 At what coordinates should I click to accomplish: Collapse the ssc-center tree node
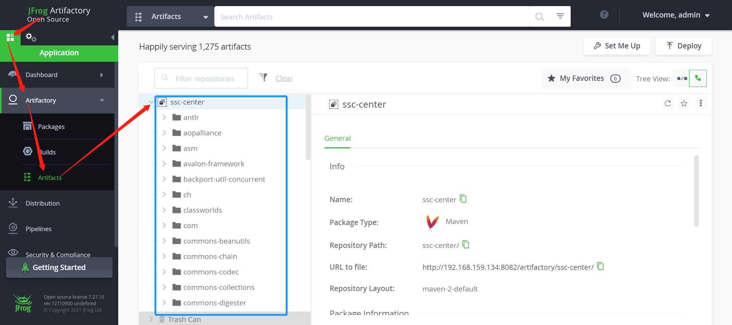click(x=151, y=102)
